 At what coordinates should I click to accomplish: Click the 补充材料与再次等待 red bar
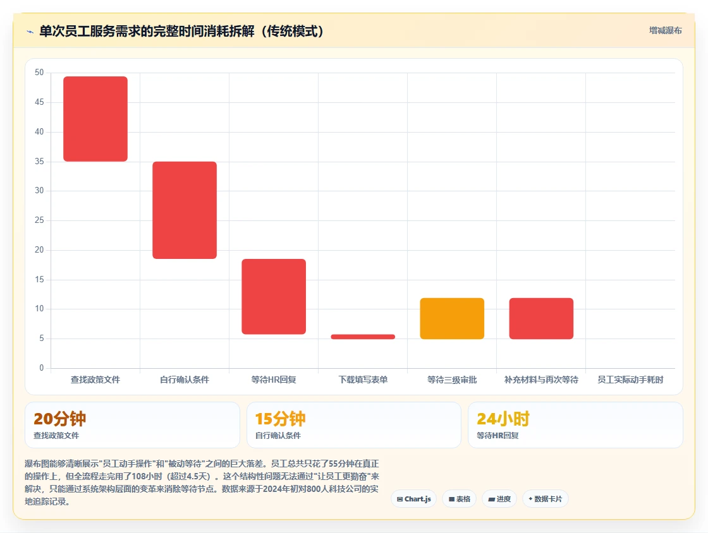(541, 318)
